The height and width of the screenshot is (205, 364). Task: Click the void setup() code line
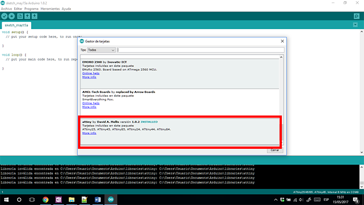click(15, 32)
